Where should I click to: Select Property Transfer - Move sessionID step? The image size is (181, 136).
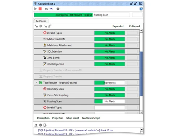[x=87, y=70]
